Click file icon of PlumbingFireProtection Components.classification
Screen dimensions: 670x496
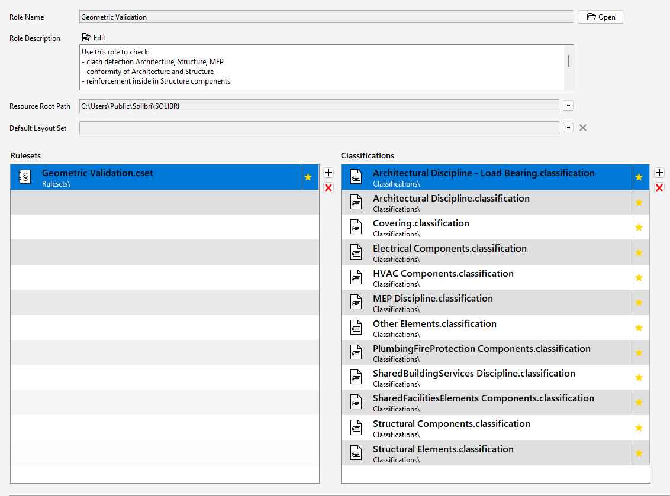coord(356,352)
